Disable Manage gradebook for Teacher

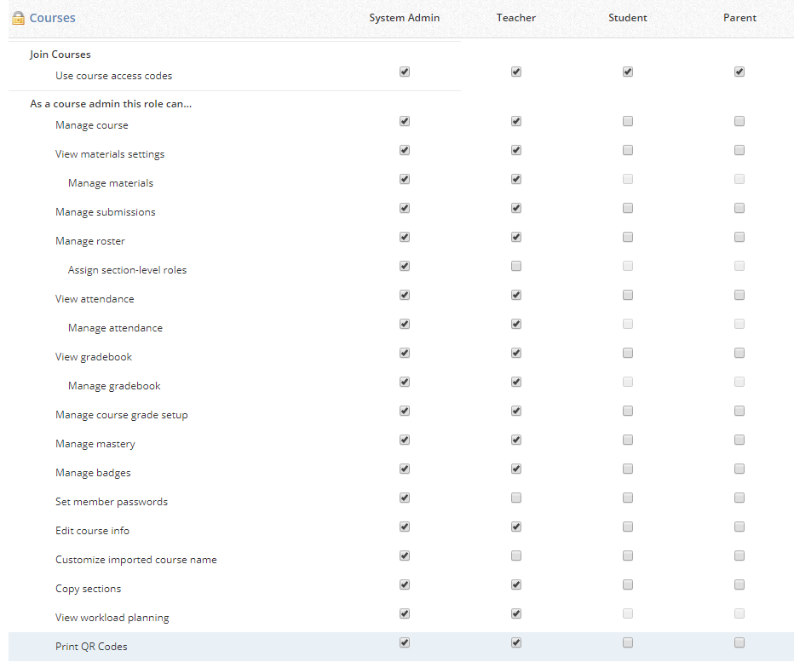tap(516, 383)
